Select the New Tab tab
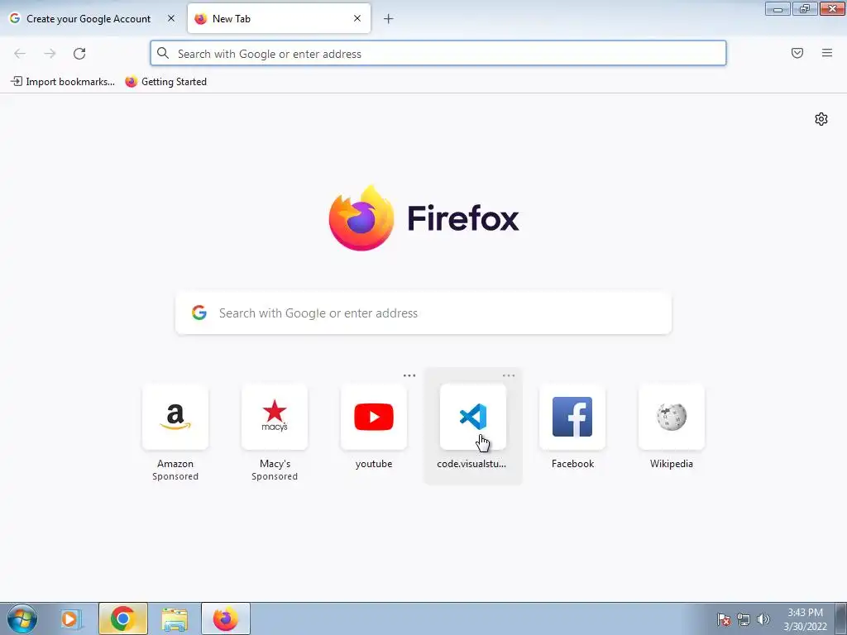This screenshot has height=635, width=847. click(279, 19)
